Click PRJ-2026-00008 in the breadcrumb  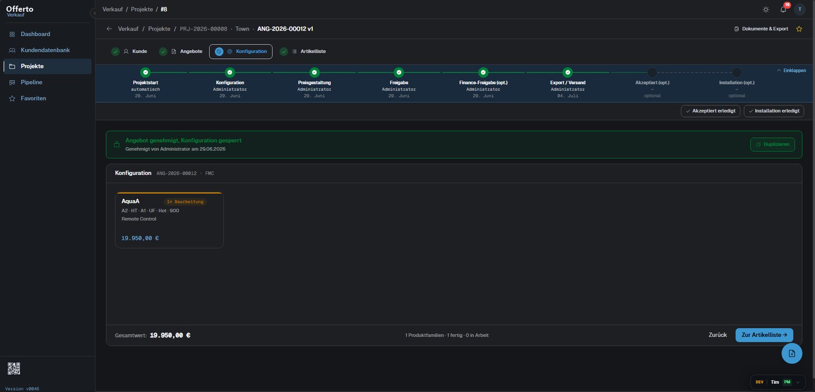pyautogui.click(x=203, y=29)
